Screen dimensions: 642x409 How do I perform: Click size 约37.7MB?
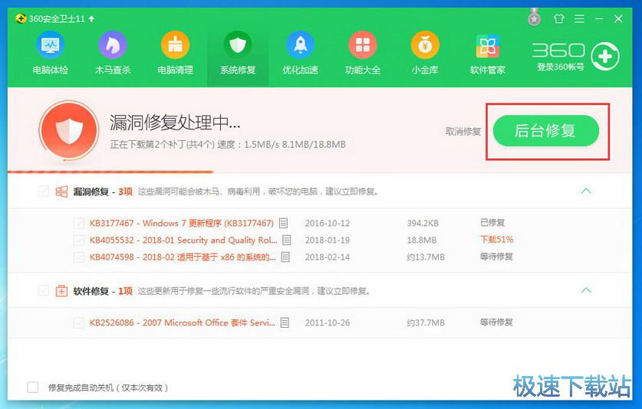[x=426, y=322]
